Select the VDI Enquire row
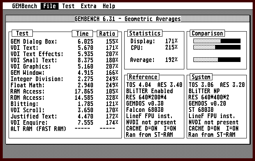 coord(64,122)
